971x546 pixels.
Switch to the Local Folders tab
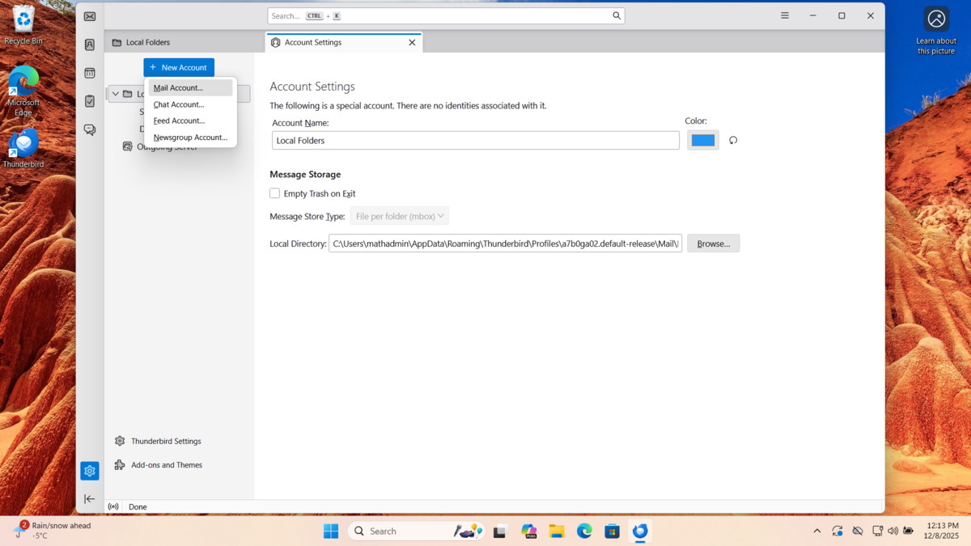(x=148, y=42)
